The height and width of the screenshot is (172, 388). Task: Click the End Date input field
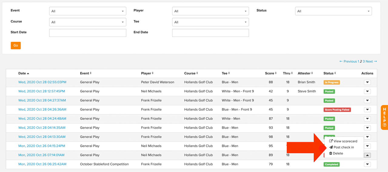tap(210, 33)
